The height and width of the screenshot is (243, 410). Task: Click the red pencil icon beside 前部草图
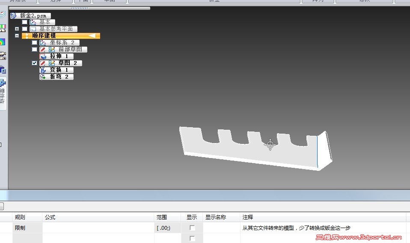tap(43, 50)
